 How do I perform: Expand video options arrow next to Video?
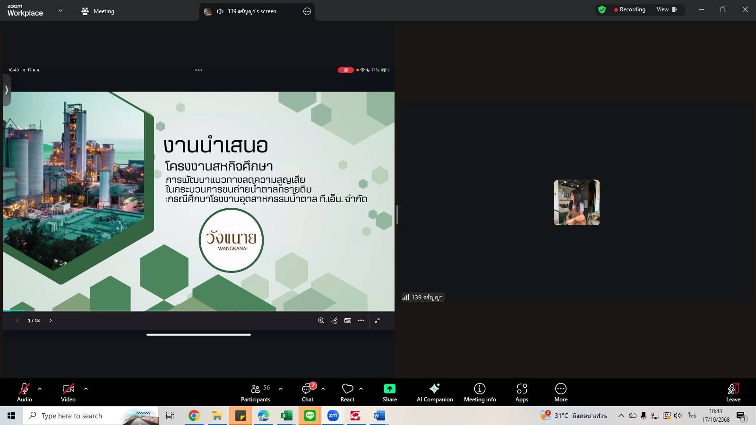point(86,389)
